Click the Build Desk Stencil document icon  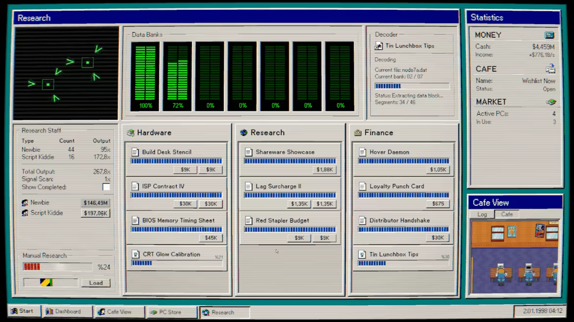click(x=135, y=152)
